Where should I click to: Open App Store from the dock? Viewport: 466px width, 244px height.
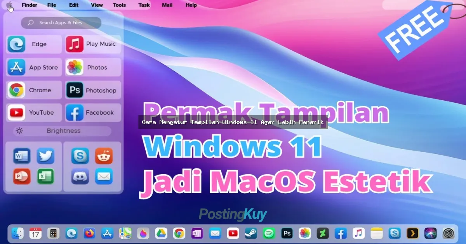click(107, 233)
